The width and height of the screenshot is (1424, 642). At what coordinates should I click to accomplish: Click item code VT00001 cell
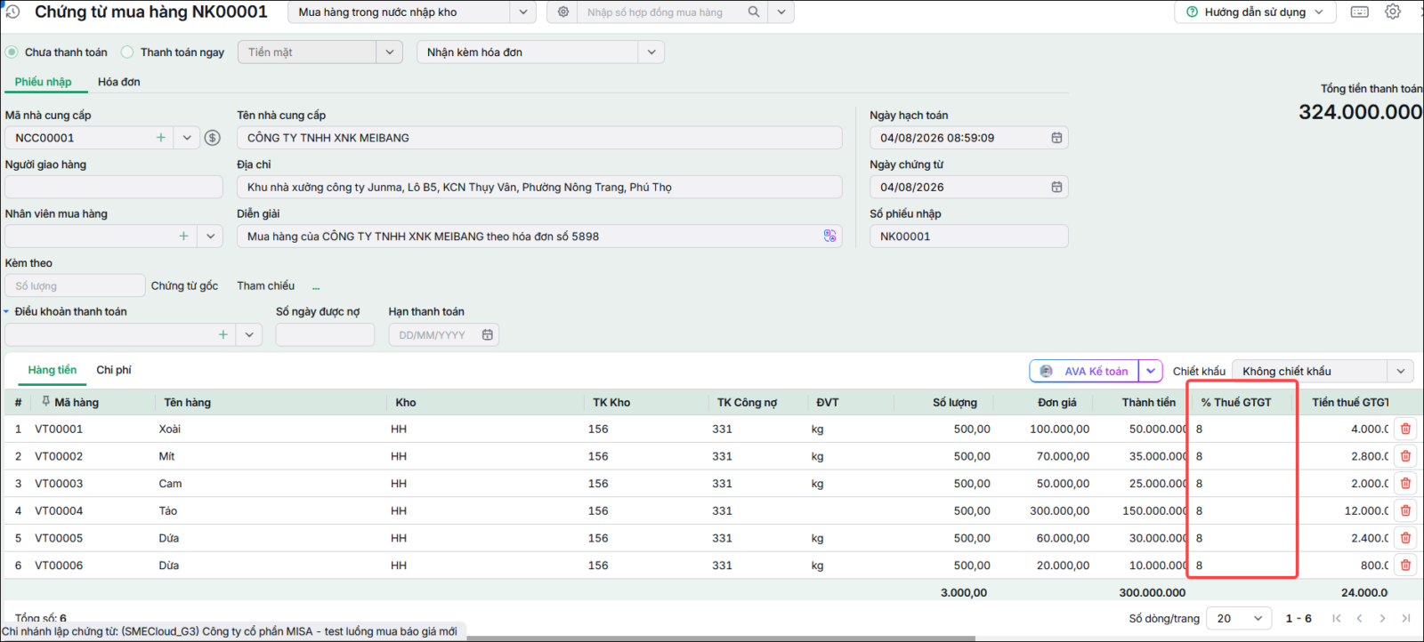pyautogui.click(x=59, y=429)
